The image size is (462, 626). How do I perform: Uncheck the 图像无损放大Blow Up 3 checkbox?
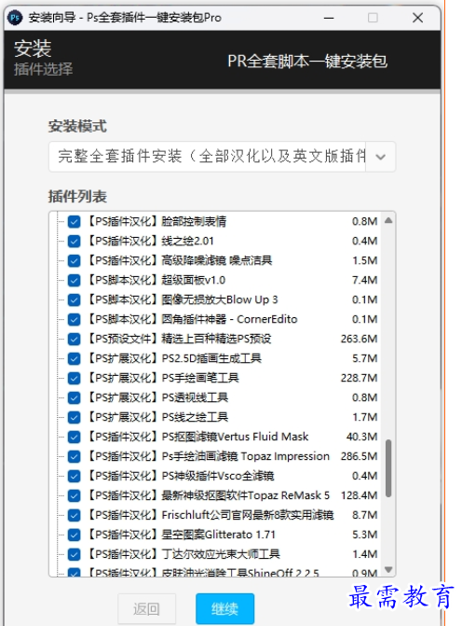(75, 299)
